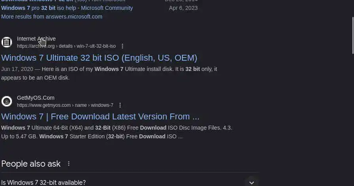354x186 pixels.
Task: Open Windows 7 pro 32 bit iso help link
Action: 67,8
